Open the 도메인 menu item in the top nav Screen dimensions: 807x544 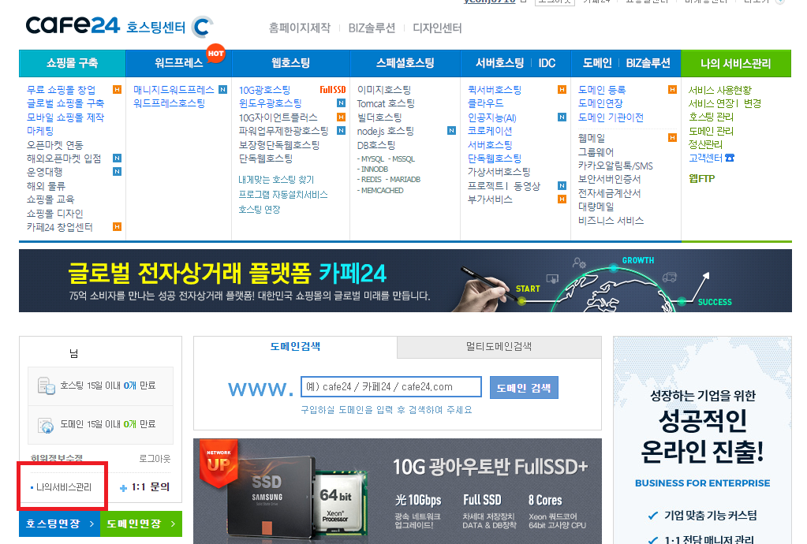point(597,63)
